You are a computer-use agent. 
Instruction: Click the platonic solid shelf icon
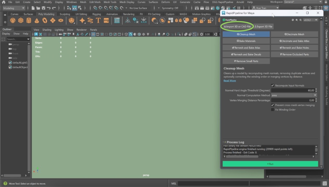(x=72, y=20)
